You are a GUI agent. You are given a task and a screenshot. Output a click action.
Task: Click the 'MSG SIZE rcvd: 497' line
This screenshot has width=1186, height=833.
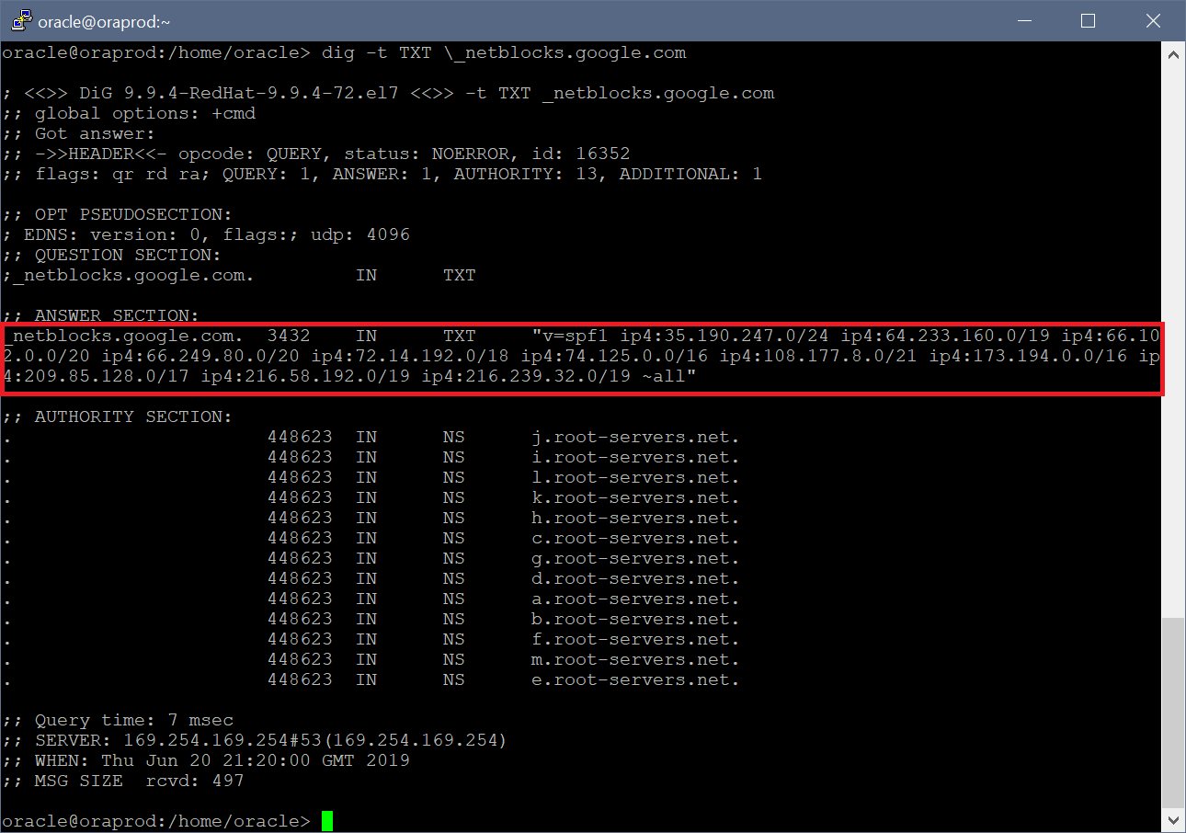pos(123,781)
